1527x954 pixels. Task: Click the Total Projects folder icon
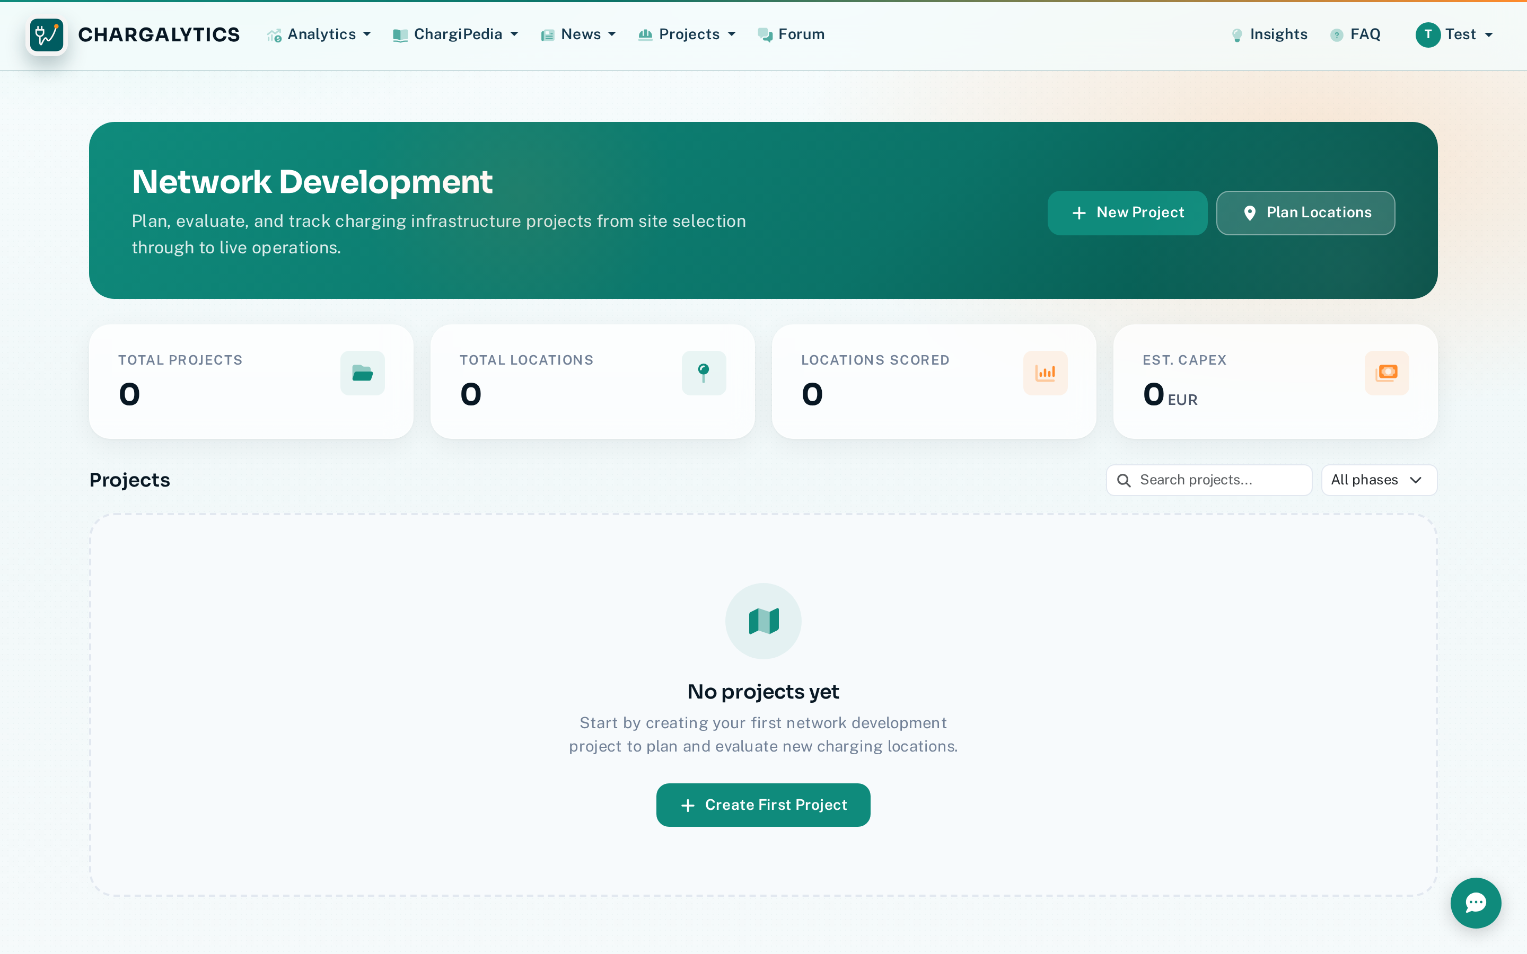tap(362, 373)
